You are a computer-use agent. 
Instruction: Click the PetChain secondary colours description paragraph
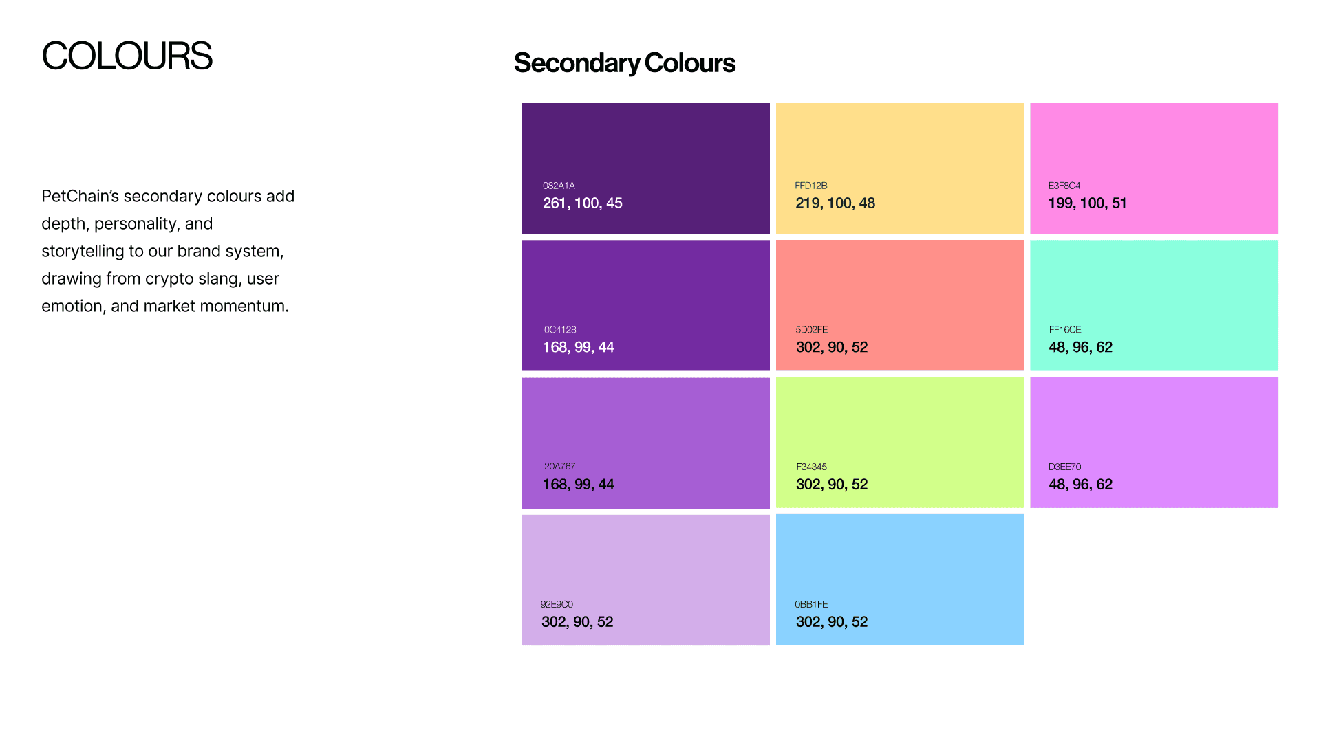[x=168, y=251]
